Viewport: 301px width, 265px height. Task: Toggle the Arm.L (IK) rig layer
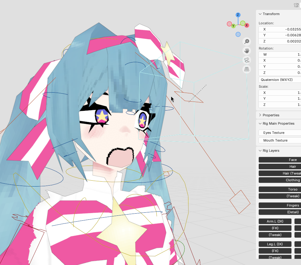tap(275, 221)
